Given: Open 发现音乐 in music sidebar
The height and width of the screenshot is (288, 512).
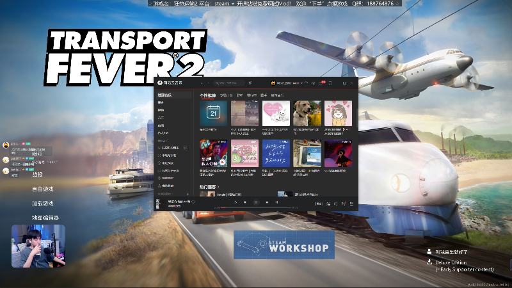Looking at the screenshot, I should click(x=173, y=95).
